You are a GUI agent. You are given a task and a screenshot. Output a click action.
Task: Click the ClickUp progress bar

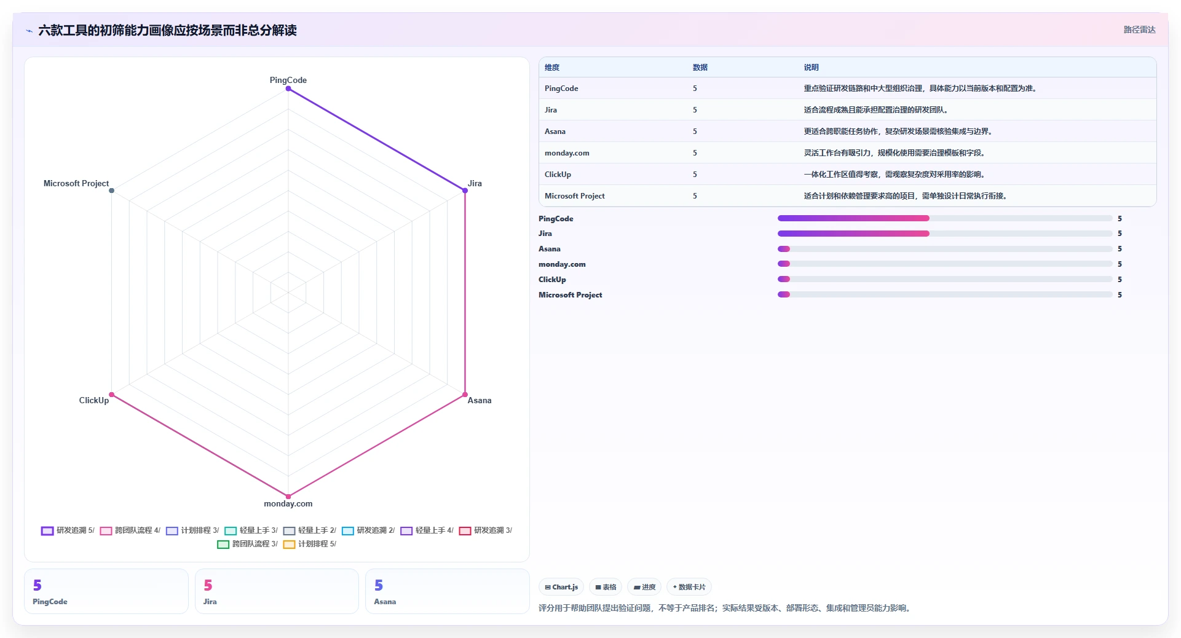[x=945, y=279]
